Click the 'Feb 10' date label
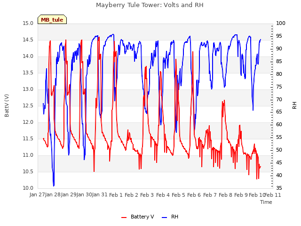The width and height of the screenshot is (301, 226). point(257,195)
